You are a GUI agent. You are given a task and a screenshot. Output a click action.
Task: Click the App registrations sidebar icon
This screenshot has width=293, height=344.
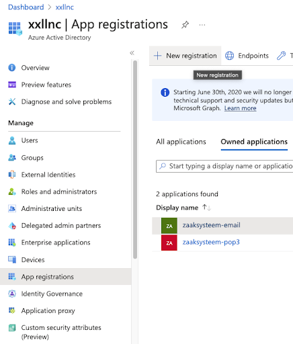click(12, 277)
